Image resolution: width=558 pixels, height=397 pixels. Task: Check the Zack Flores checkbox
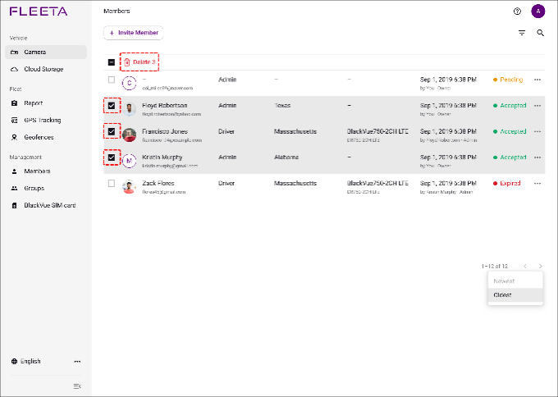pos(112,184)
